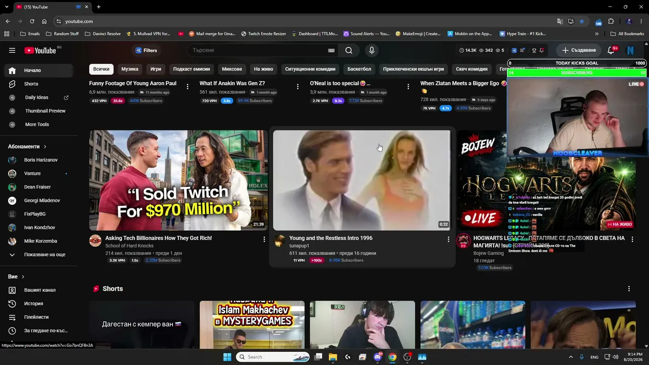The width and height of the screenshot is (649, 365).
Task: Open options for Asking Tech Billionaires video
Action: pos(264,239)
